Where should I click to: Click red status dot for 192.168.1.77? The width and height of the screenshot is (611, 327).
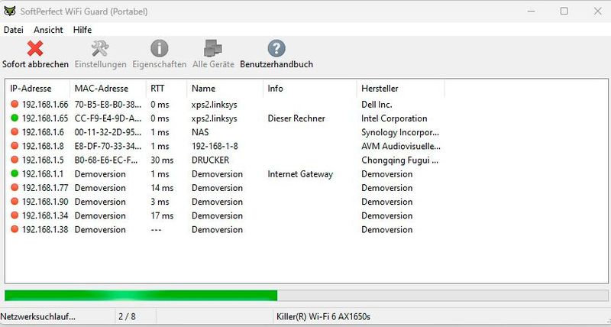tap(15, 187)
